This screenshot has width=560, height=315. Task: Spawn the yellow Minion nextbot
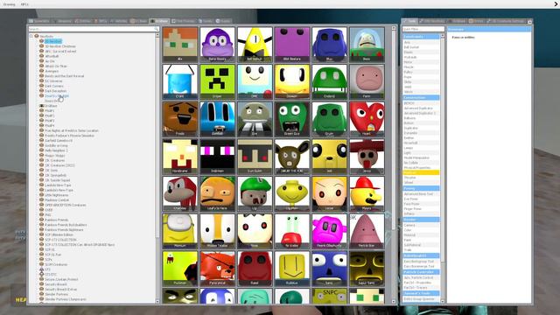click(x=180, y=231)
